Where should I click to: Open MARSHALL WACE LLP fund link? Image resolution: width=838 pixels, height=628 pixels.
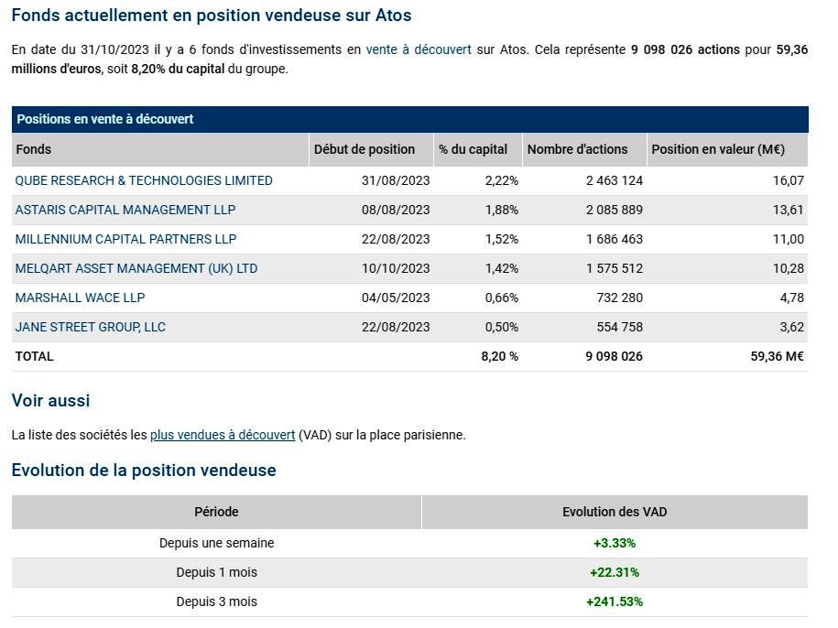(x=81, y=298)
